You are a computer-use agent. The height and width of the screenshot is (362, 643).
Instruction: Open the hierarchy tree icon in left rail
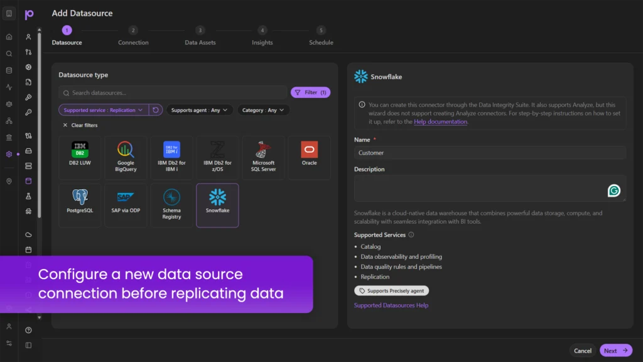[x=9, y=121]
